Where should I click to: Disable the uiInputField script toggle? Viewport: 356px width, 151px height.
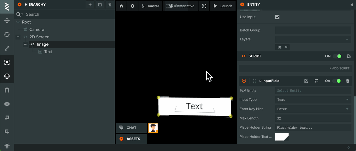point(336,81)
